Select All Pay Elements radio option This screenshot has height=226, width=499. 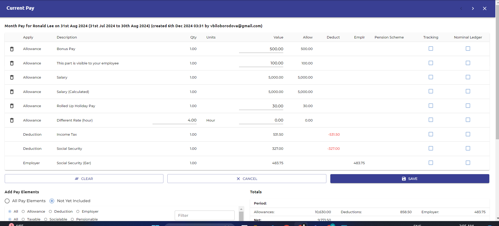(7, 201)
